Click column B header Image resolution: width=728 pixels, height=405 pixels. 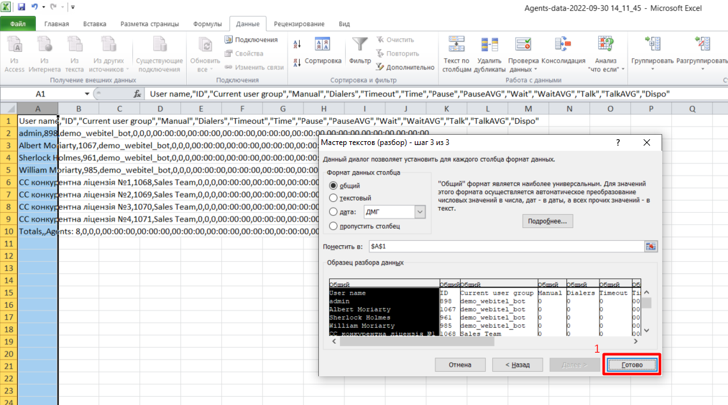tap(79, 109)
